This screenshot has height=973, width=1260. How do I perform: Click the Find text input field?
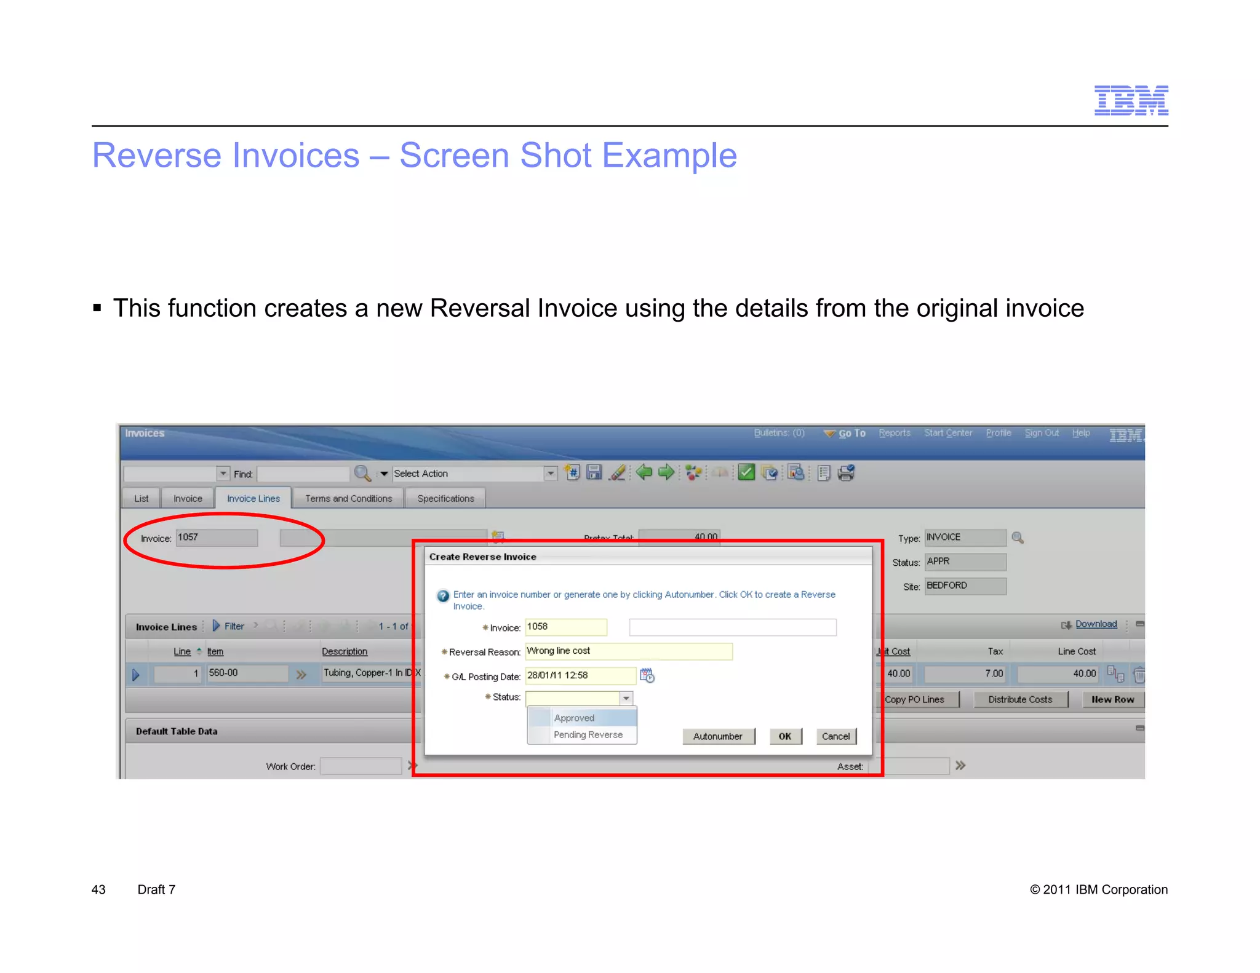tap(303, 474)
